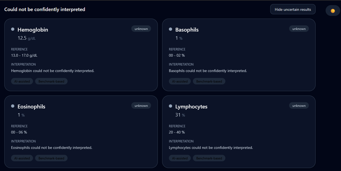The width and height of the screenshot is (341, 171).
Task: Click Benchmark-based tag under Eosinophils
Action: coord(51,158)
